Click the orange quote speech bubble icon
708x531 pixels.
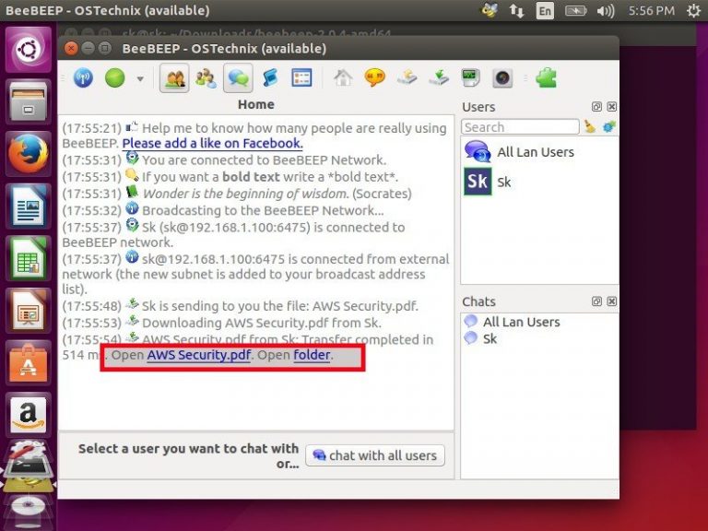tap(374, 78)
